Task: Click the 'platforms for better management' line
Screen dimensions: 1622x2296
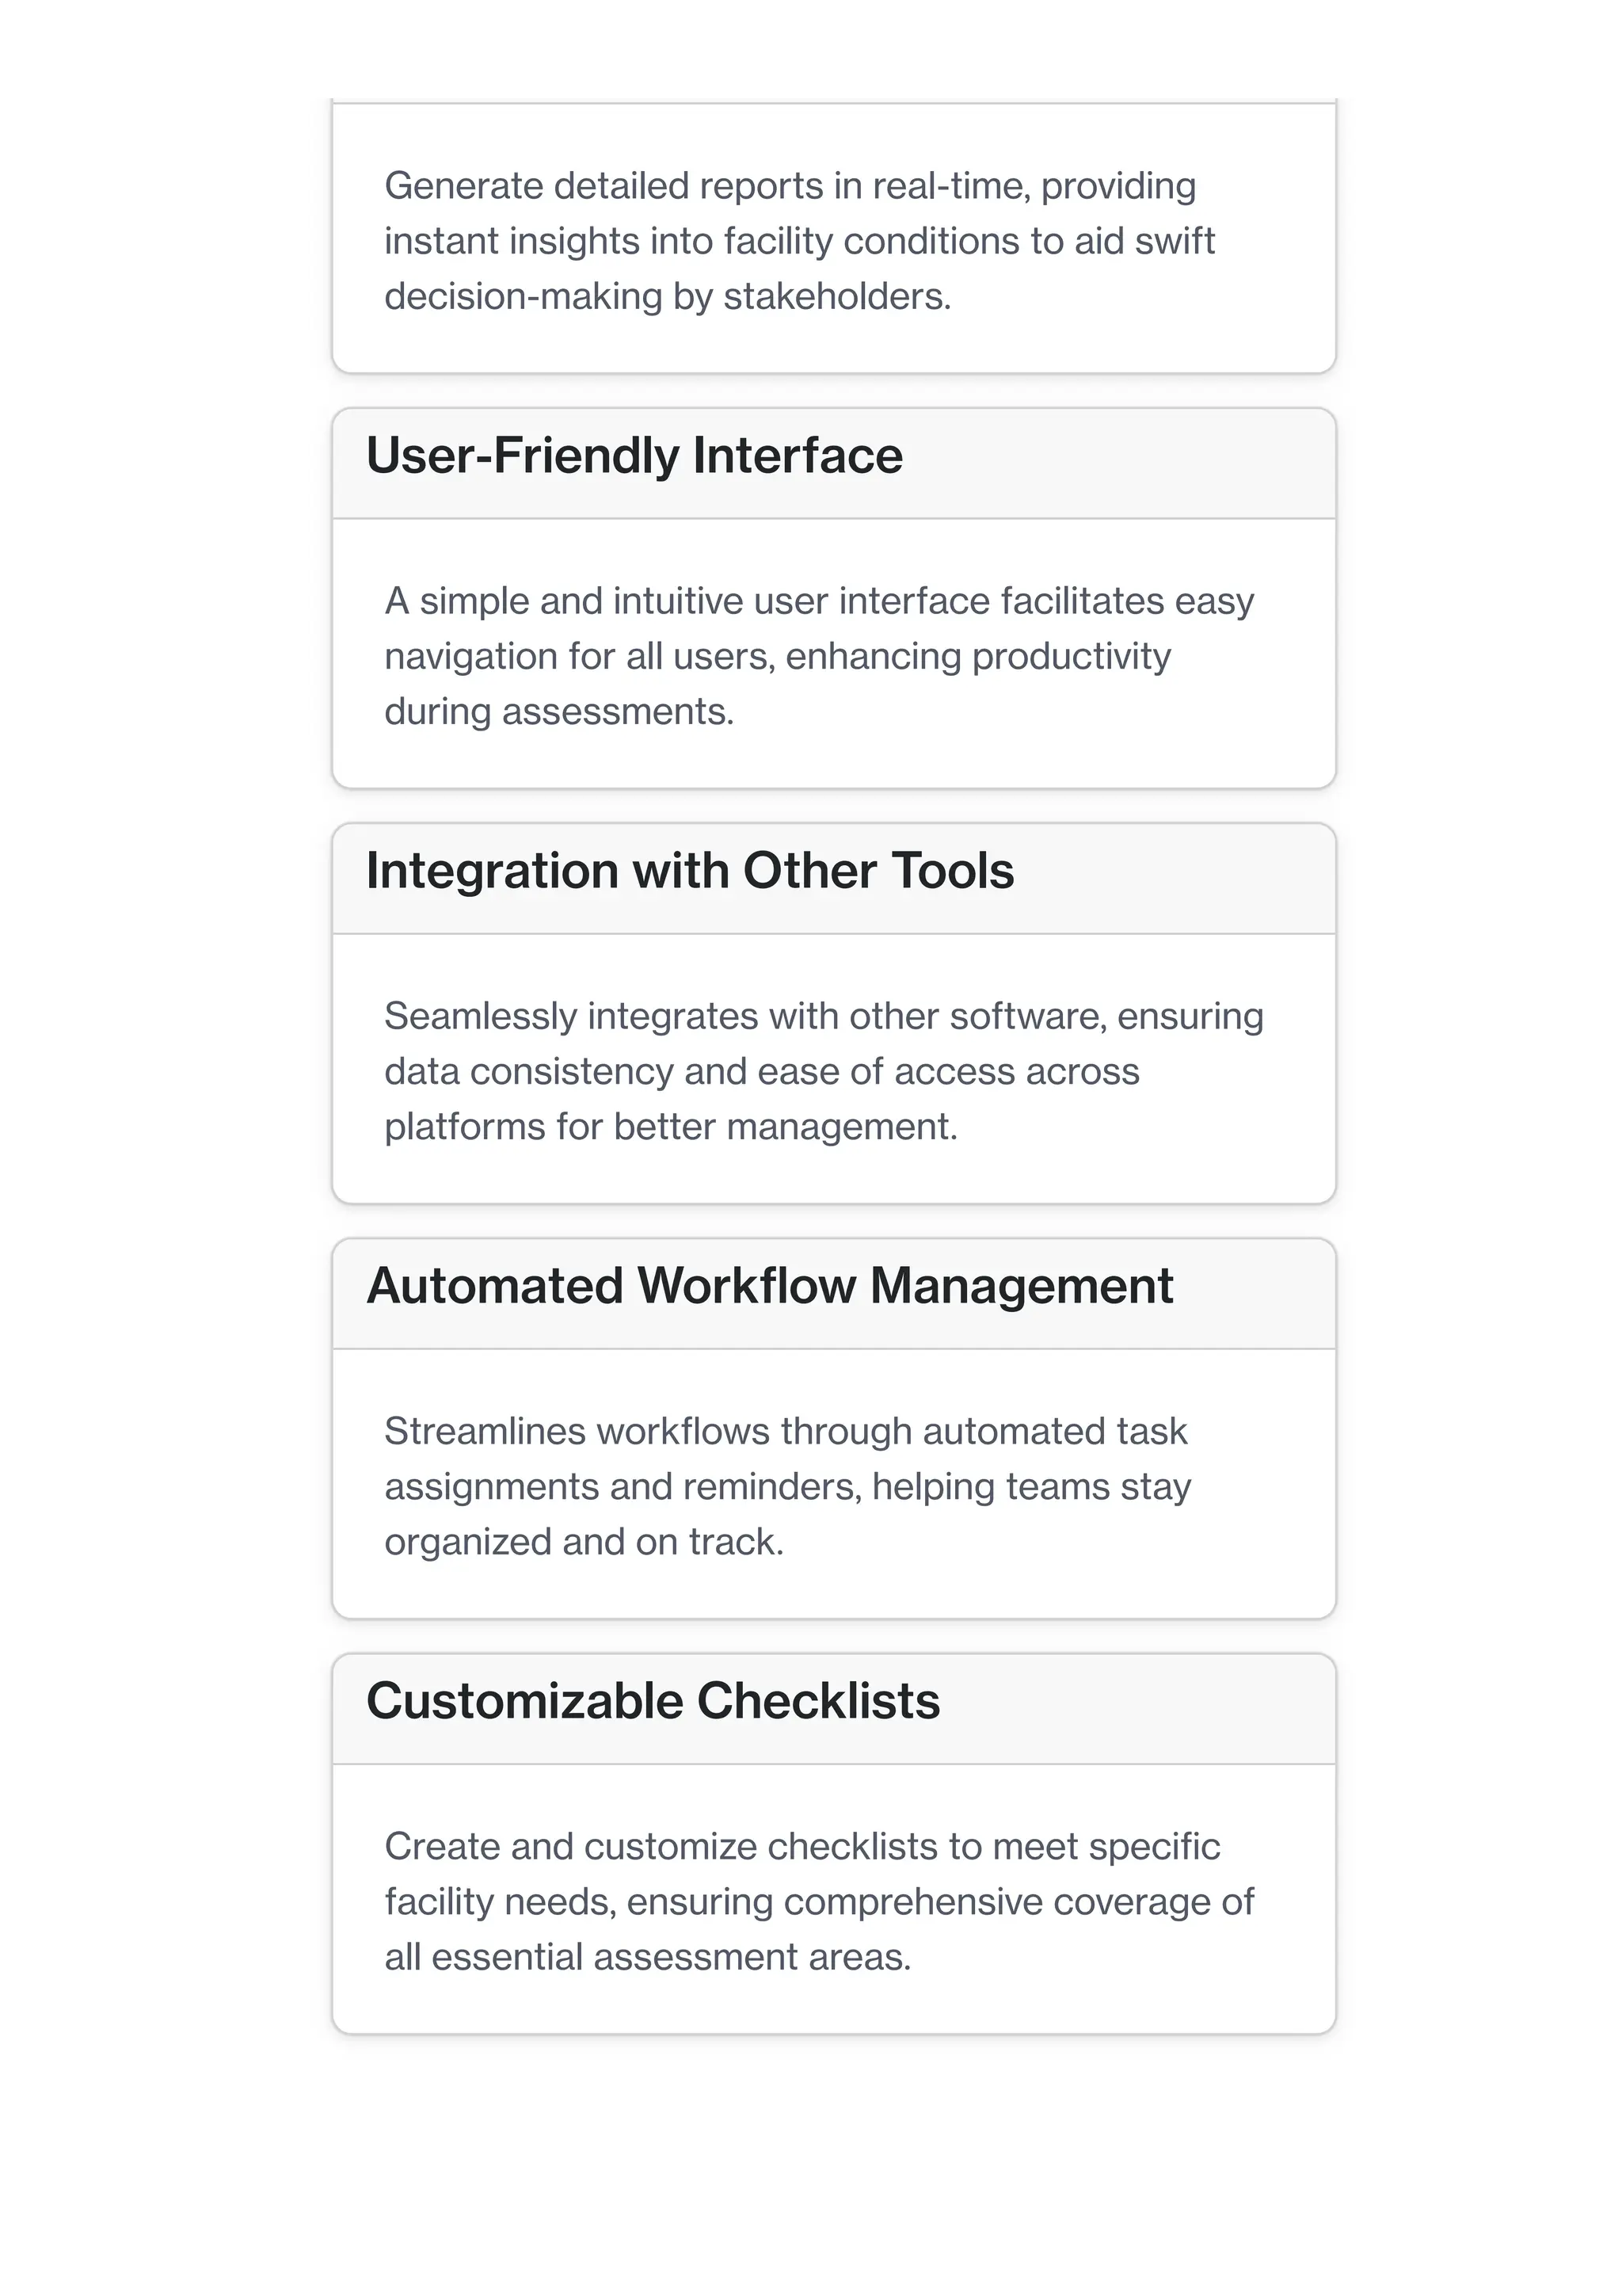Action: [x=671, y=1127]
